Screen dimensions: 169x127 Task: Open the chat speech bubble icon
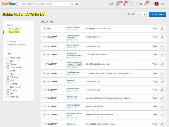(x=131, y=4)
